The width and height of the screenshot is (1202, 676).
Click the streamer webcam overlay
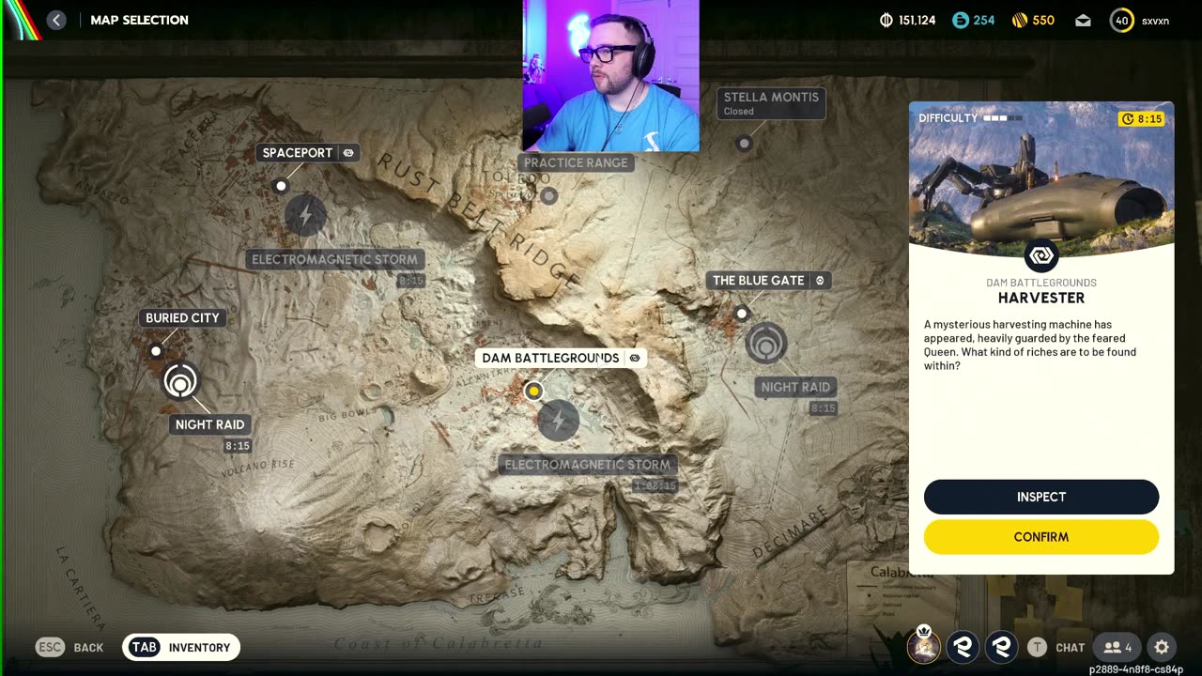pos(611,76)
